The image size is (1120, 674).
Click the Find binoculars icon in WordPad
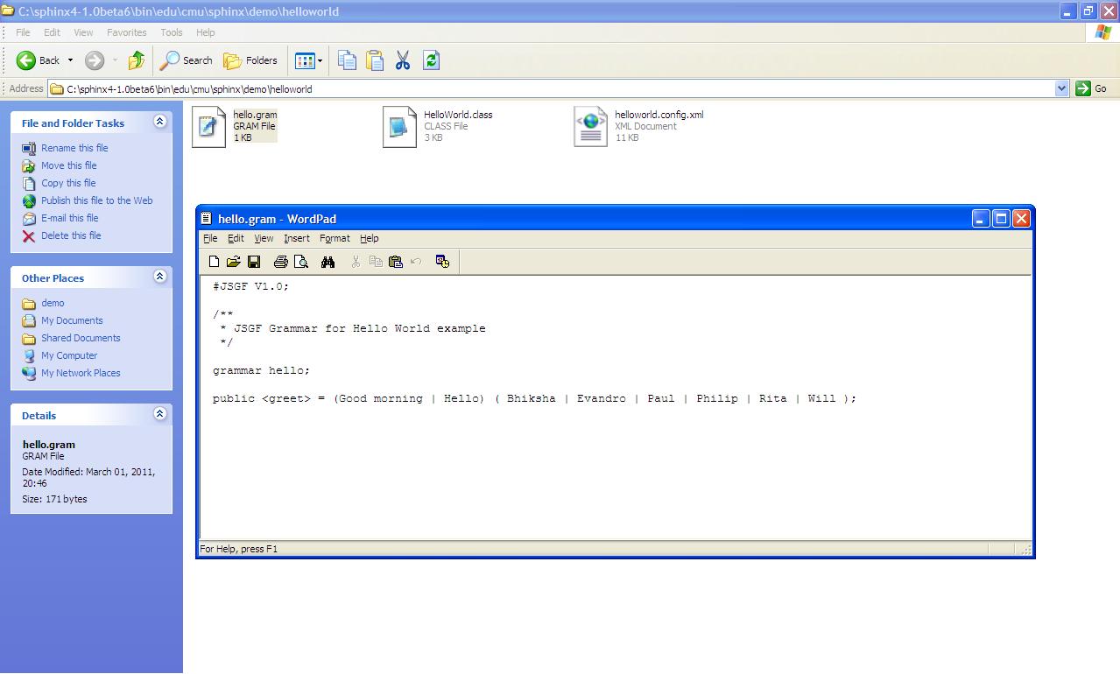[328, 262]
